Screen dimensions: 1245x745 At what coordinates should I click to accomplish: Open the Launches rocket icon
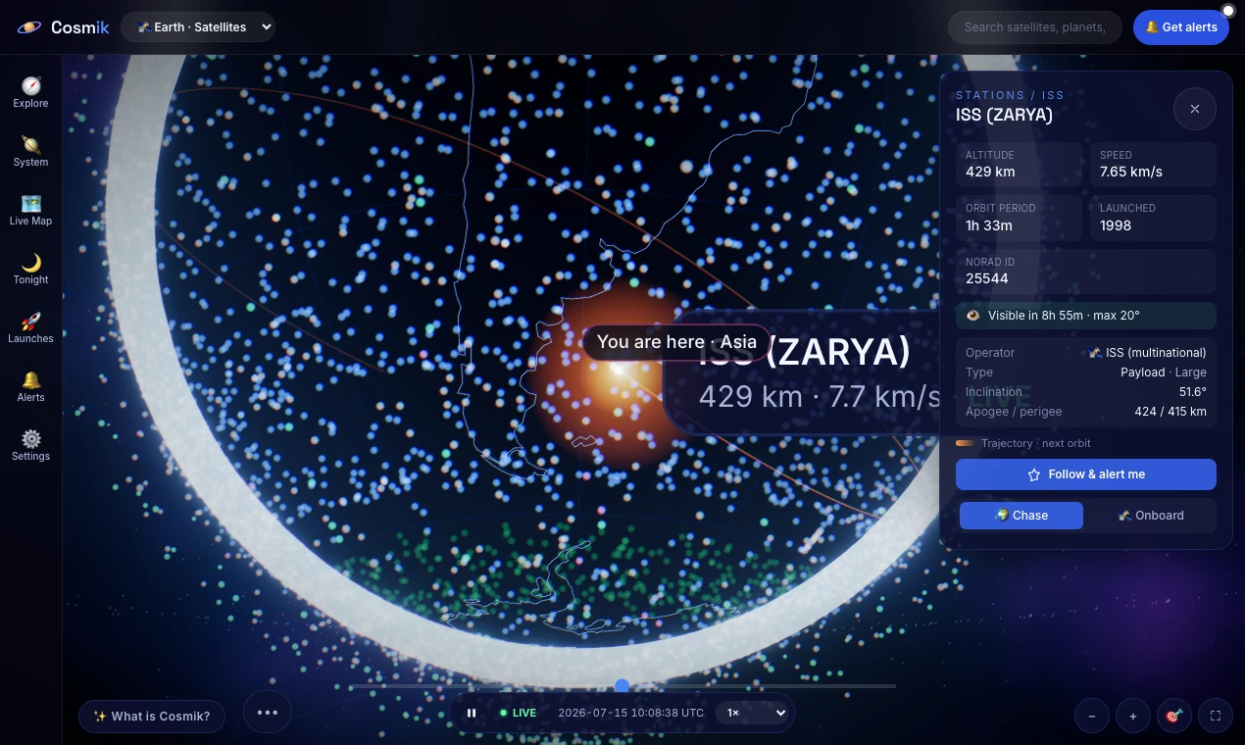click(x=31, y=321)
